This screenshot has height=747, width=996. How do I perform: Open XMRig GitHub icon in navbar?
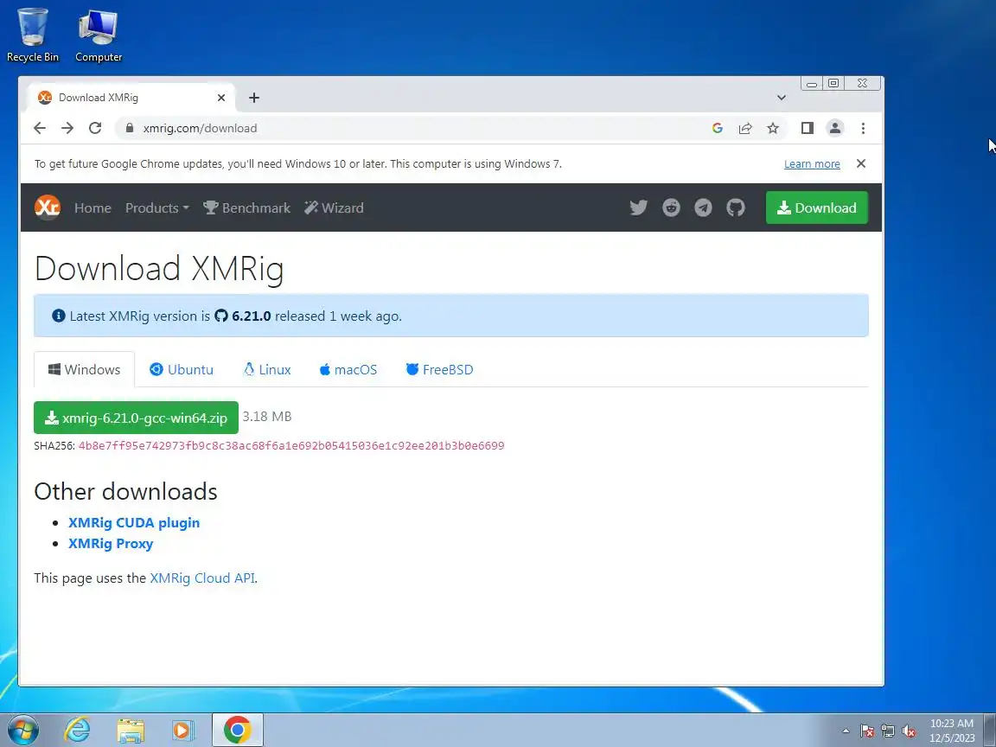point(736,207)
